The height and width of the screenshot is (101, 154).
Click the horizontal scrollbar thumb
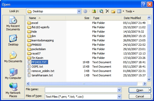[84, 84]
